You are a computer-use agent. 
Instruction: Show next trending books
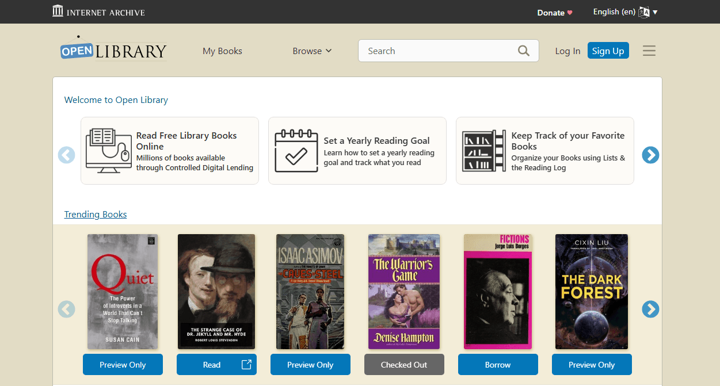click(650, 309)
